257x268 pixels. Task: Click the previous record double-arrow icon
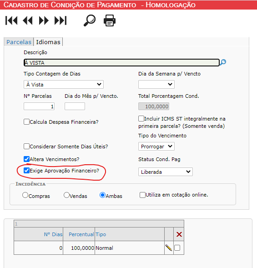27,20
